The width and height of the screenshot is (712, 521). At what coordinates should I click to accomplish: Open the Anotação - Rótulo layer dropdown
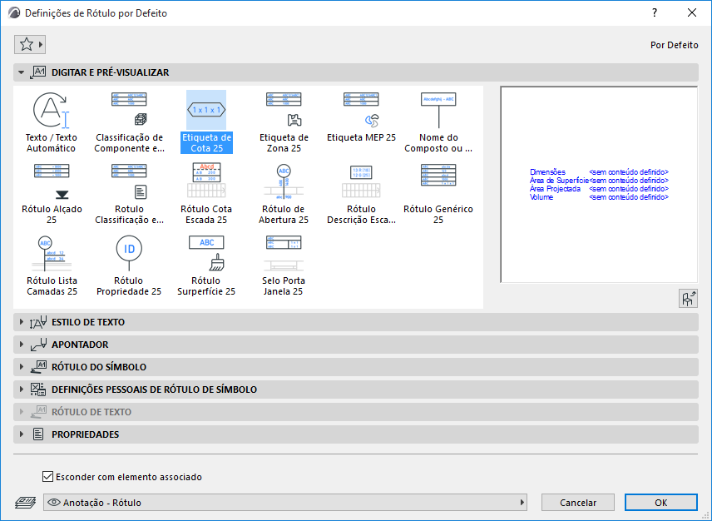(x=285, y=503)
